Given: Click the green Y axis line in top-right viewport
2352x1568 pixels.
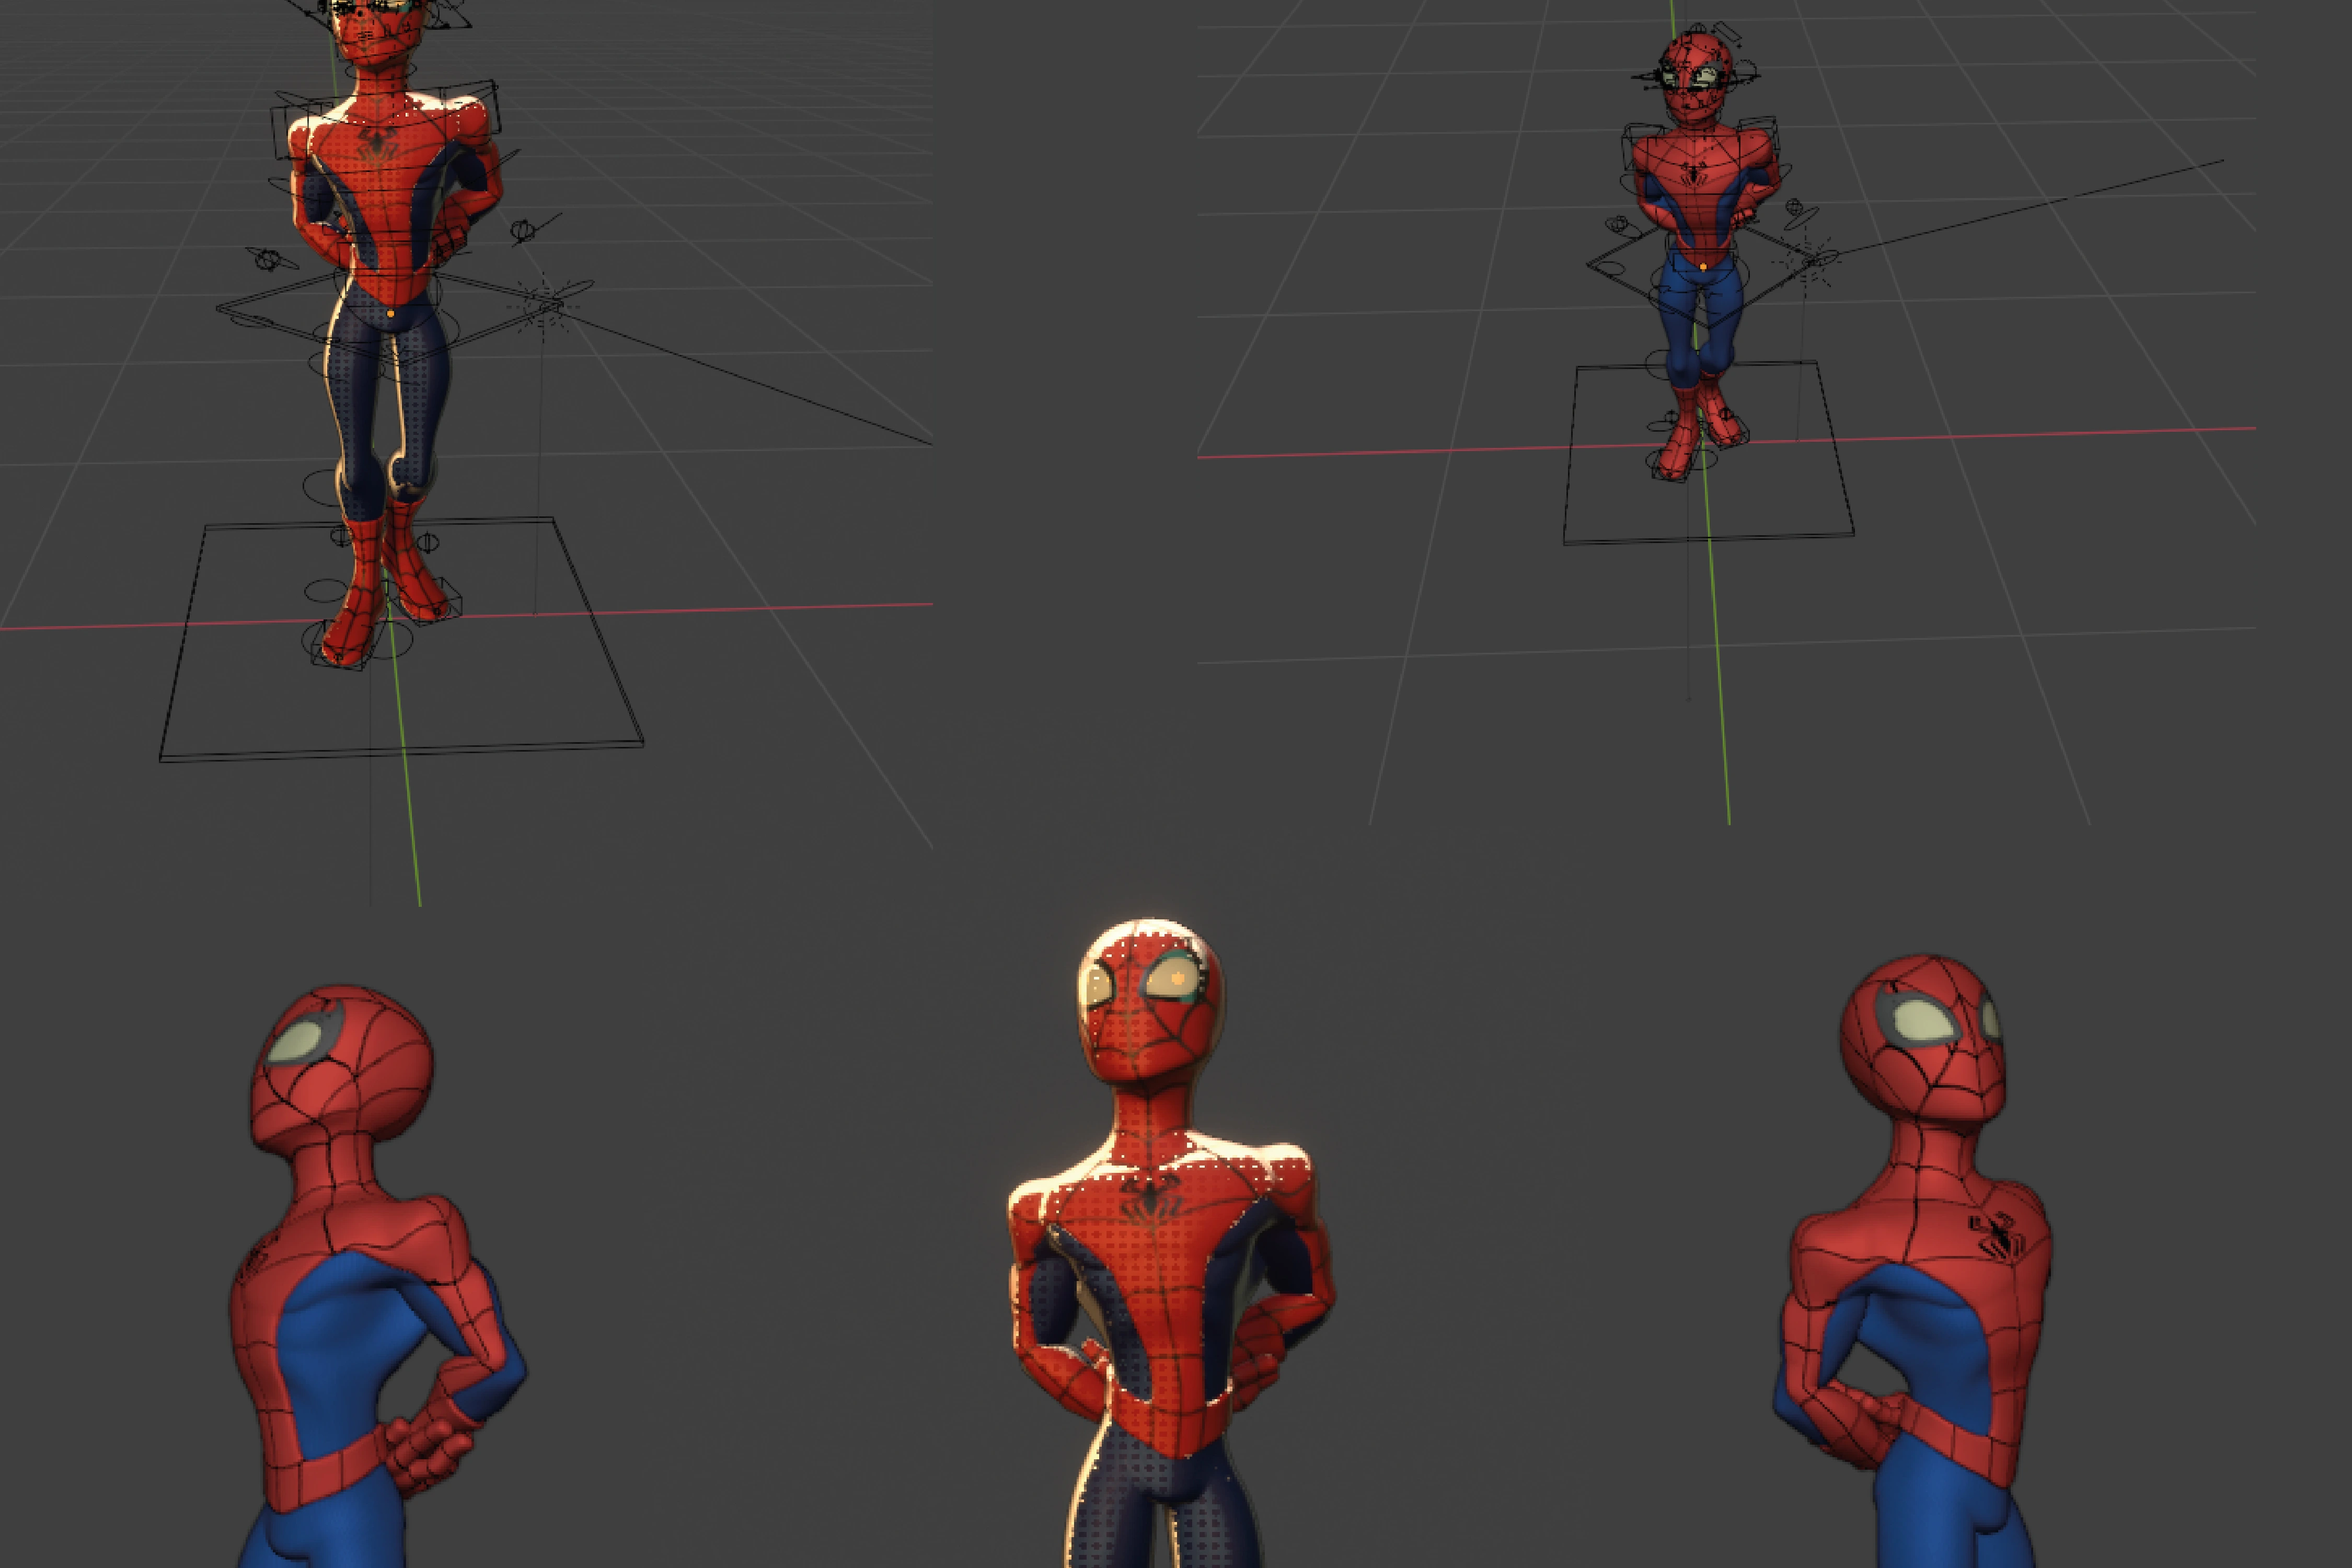Looking at the screenshot, I should tap(1722, 700).
